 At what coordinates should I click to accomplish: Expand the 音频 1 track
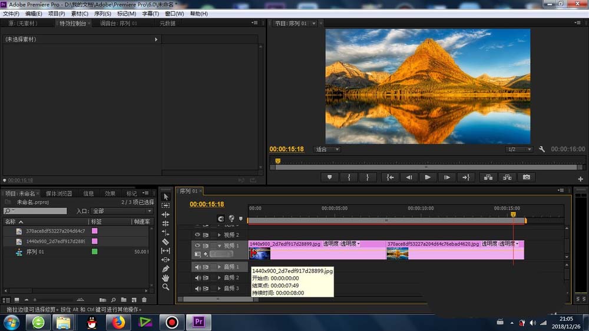point(219,267)
